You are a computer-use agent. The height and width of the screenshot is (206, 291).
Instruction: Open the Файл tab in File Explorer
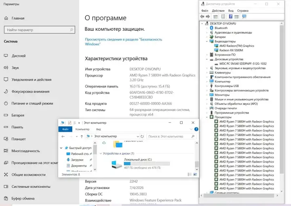[x=65, y=129]
